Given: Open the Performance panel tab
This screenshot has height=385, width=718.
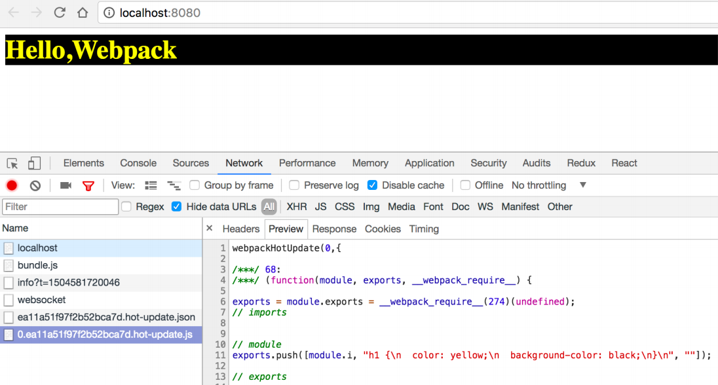Looking at the screenshot, I should tap(307, 163).
